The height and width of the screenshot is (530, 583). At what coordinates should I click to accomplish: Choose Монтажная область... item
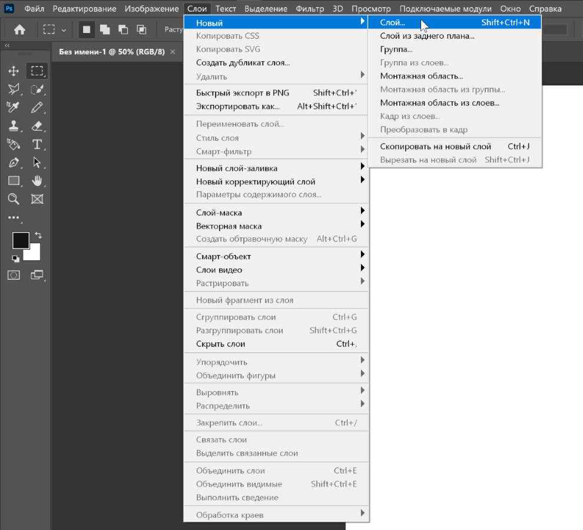[x=455, y=76]
